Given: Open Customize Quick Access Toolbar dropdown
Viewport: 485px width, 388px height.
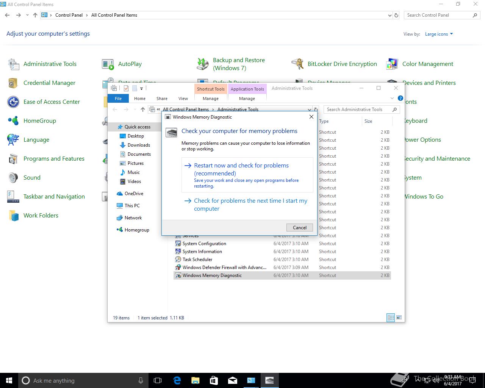Looking at the screenshot, I should point(141,89).
